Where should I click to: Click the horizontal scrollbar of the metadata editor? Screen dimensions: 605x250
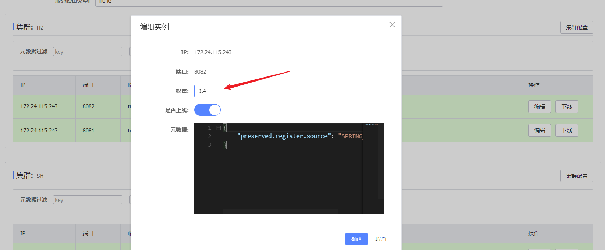tap(281, 211)
